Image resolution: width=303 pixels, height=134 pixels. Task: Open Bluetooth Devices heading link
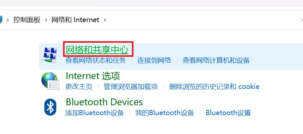point(104,102)
